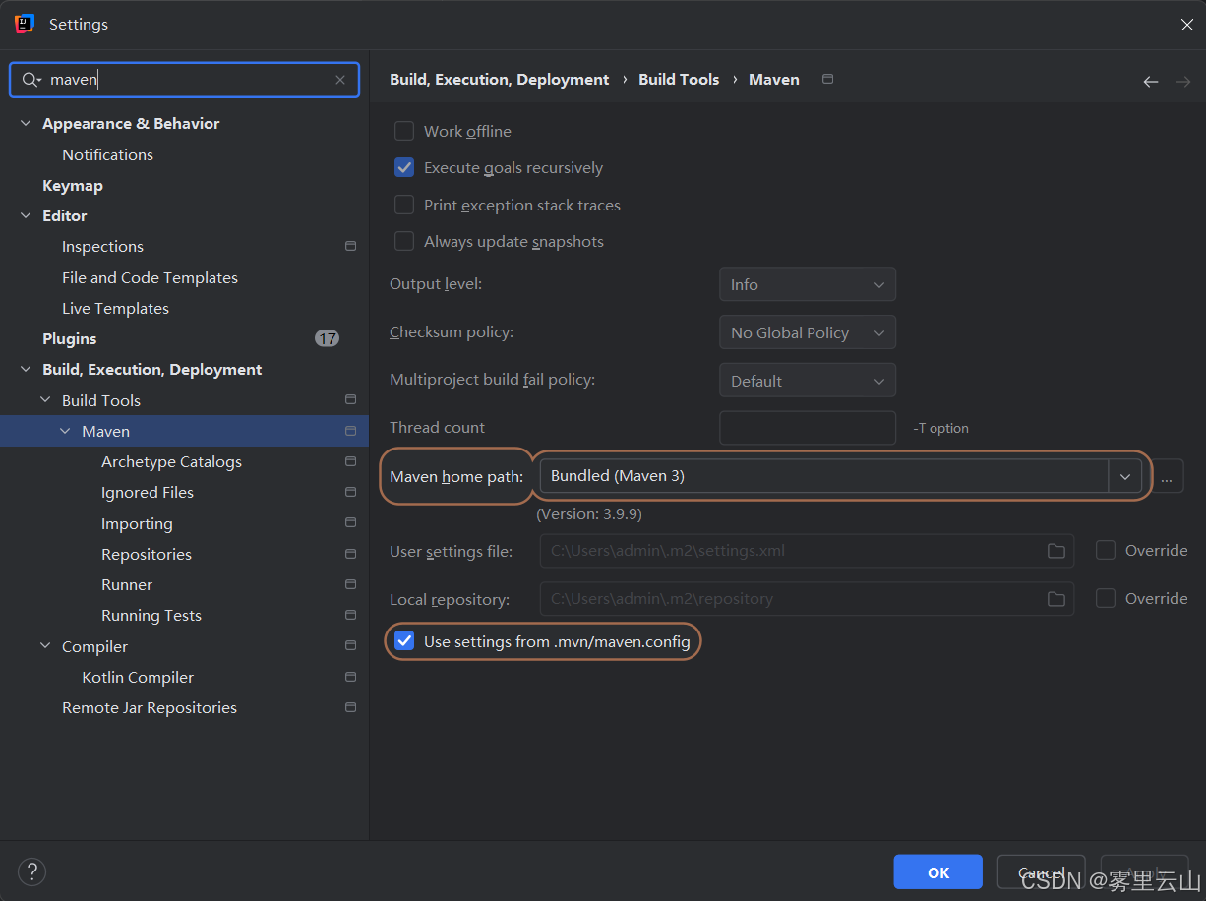The image size is (1206, 901).
Task: Click project icon next to Kotlin Compiler
Action: pyautogui.click(x=350, y=677)
